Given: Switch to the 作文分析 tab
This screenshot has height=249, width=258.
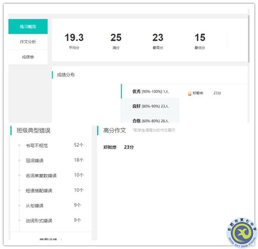Looking at the screenshot, I should point(28,42).
